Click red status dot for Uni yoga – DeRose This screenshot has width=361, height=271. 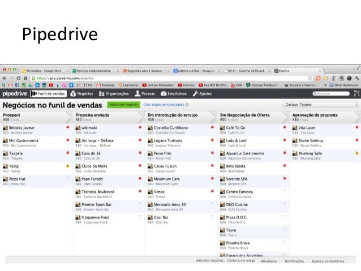point(140,140)
